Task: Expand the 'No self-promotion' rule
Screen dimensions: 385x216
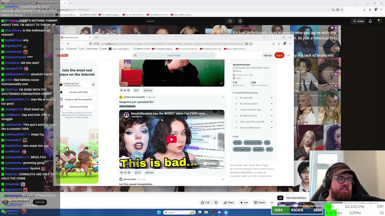Action: tap(271, 103)
